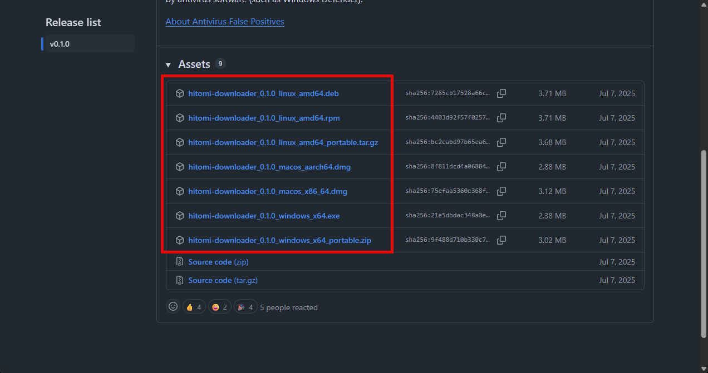Click the sha256:4403d92f57f0257 hash text
The width and height of the screenshot is (708, 373).
click(x=448, y=118)
